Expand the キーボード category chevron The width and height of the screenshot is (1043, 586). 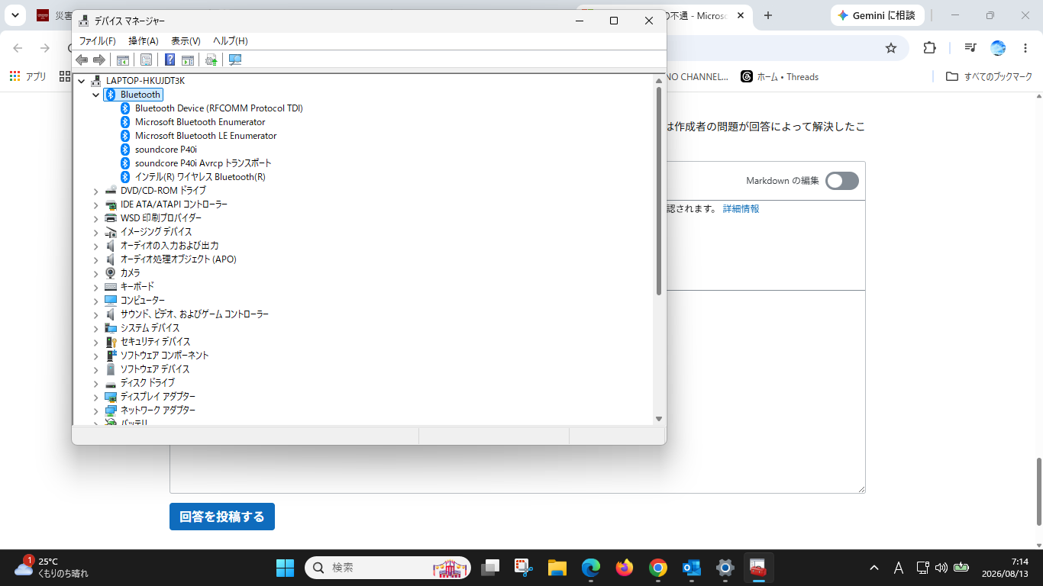click(95, 287)
